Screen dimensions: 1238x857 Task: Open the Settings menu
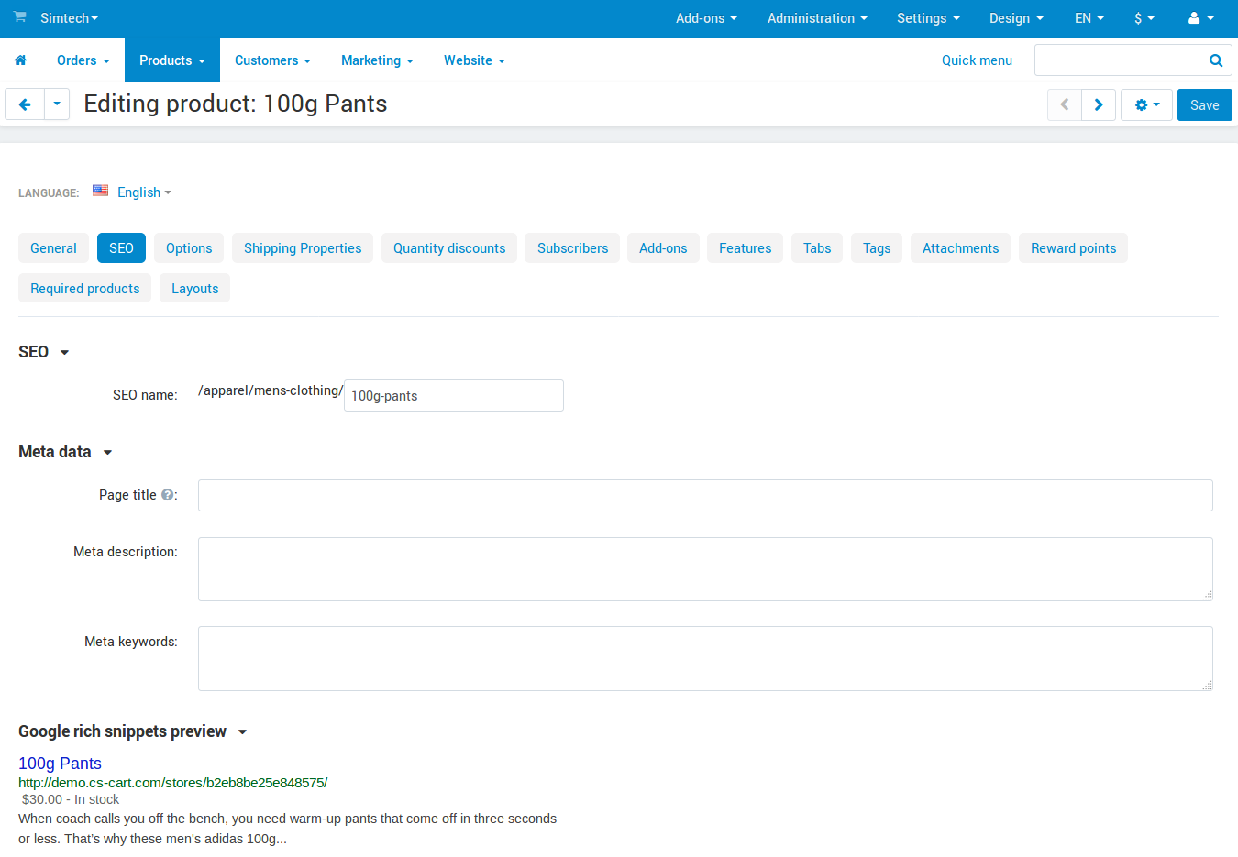(x=928, y=18)
